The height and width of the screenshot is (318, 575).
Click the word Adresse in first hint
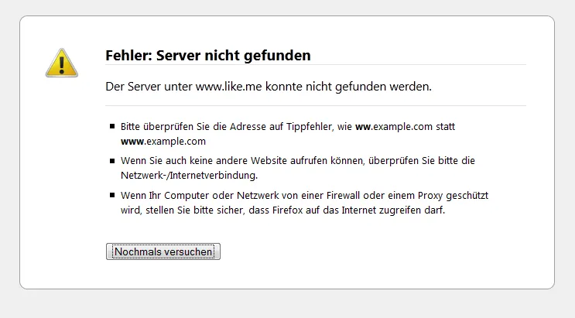tap(248, 127)
